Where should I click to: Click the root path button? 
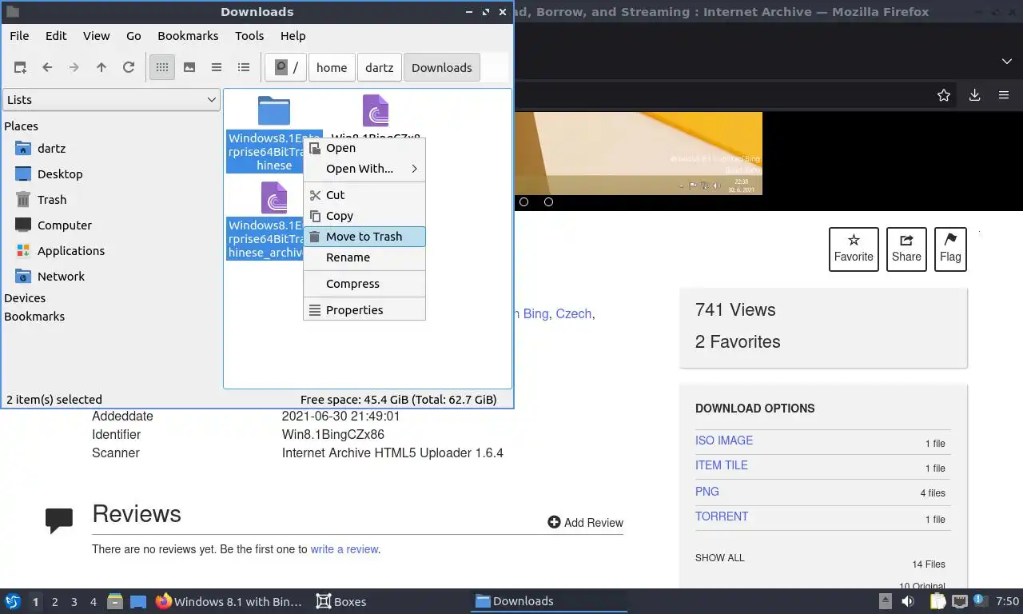[286, 68]
